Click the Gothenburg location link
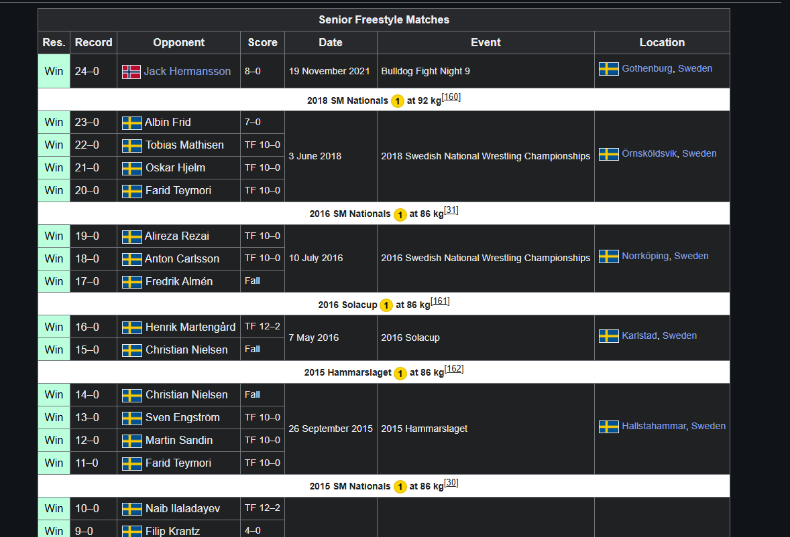 (x=647, y=68)
